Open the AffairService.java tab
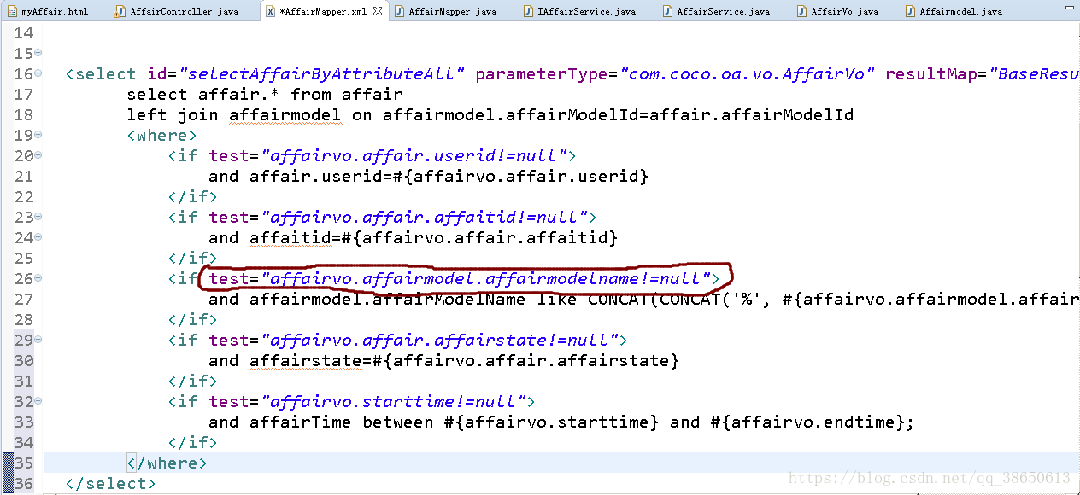The image size is (1080, 495). click(x=715, y=11)
